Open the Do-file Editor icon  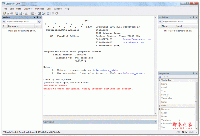pyautogui.click(x=33, y=13)
